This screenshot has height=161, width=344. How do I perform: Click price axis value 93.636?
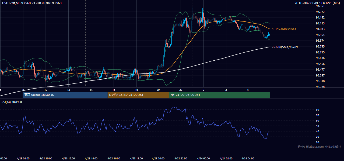[x=320, y=58]
